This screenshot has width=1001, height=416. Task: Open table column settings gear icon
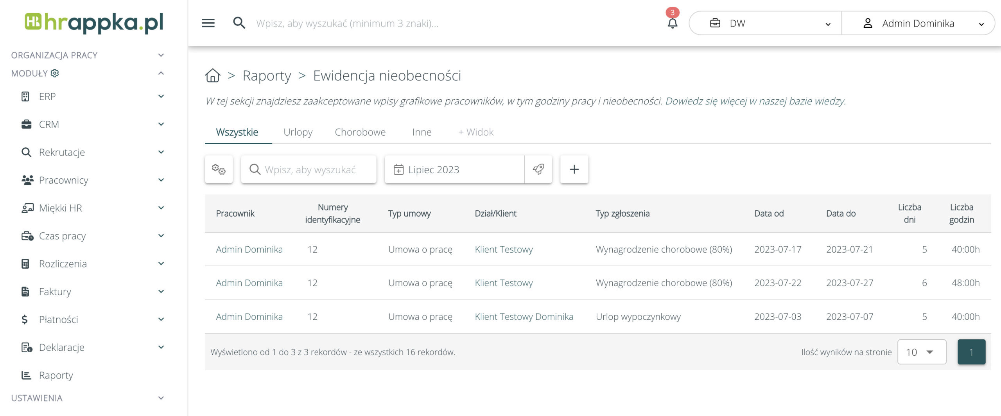click(x=219, y=169)
